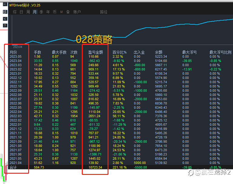
Task: Click the 移 move panel icon
Action: (x=5, y=12)
